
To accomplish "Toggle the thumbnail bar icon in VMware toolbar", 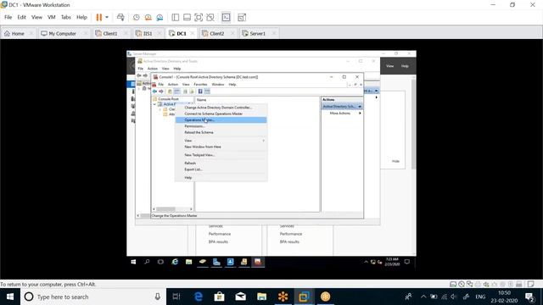I will (187, 17).
